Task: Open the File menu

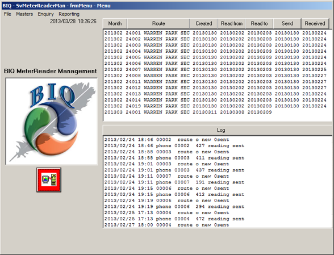Action: 7,14
